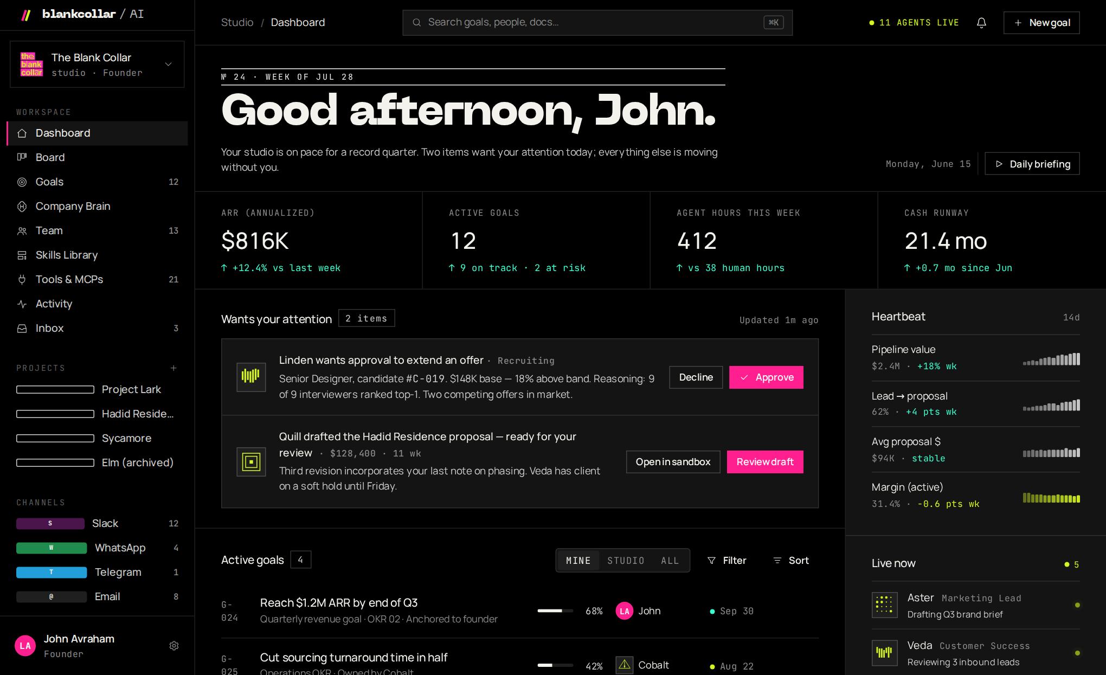Click the search goals, people, docs field
Image resolution: width=1106 pixels, height=675 pixels.
[x=597, y=23]
